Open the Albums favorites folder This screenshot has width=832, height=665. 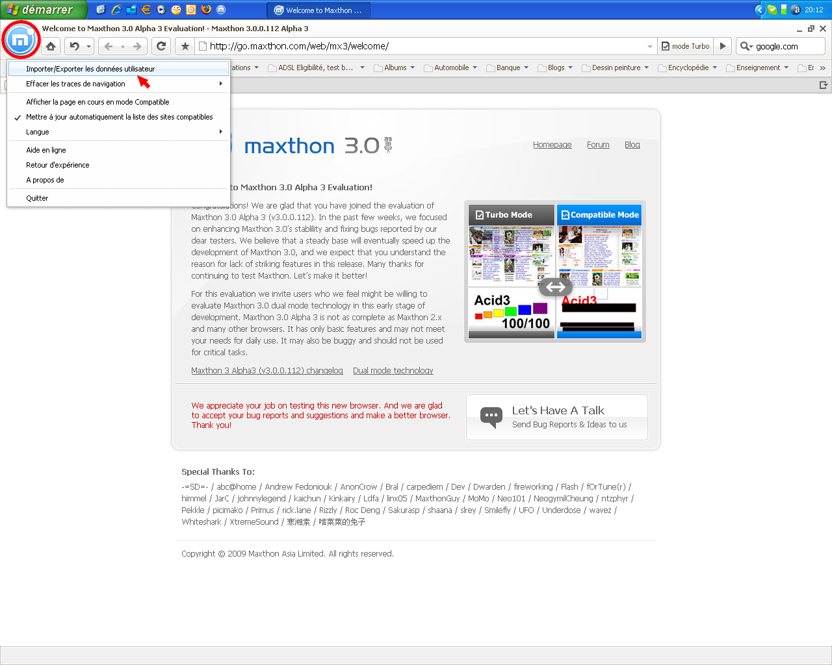395,68
